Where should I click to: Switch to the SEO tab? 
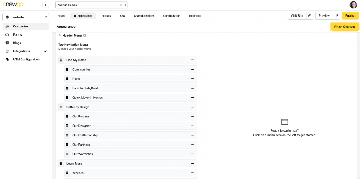tap(122, 16)
